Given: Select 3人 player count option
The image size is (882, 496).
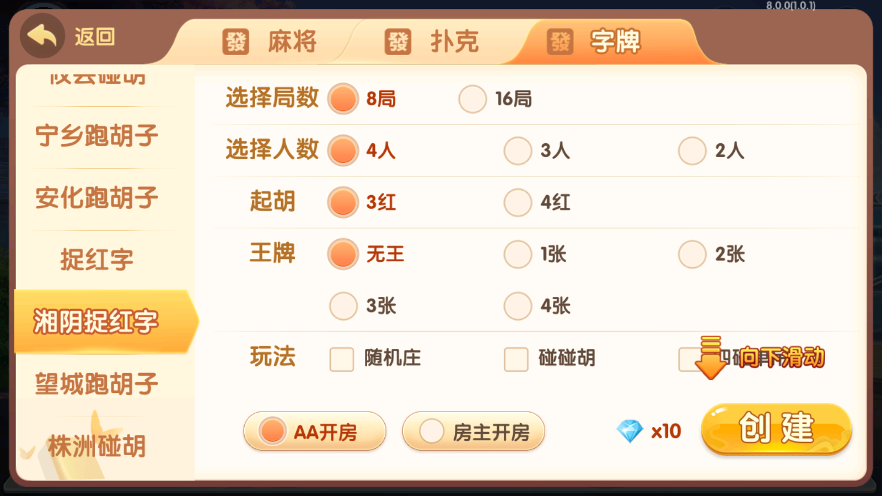Looking at the screenshot, I should [x=517, y=150].
